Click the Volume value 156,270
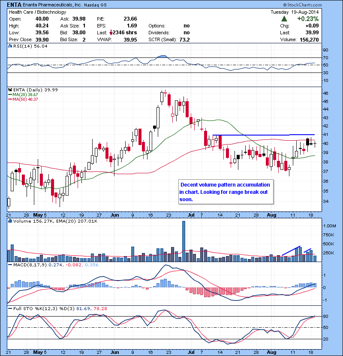The image size is (343, 356). (309, 39)
